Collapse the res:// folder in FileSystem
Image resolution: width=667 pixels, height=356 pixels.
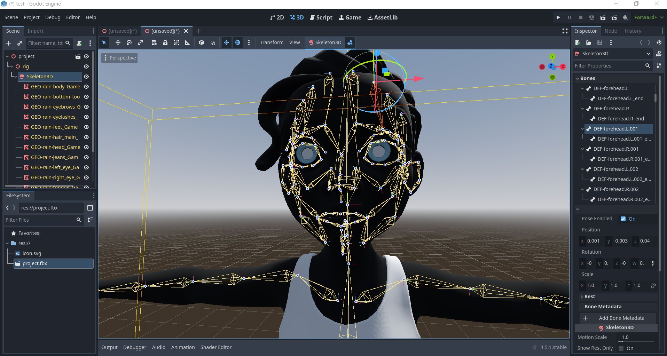[7, 243]
